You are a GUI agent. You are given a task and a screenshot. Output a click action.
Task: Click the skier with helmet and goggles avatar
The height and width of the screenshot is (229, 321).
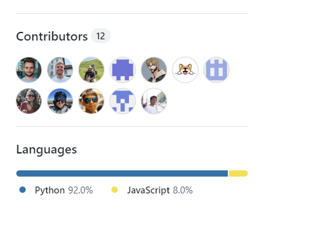tap(60, 101)
